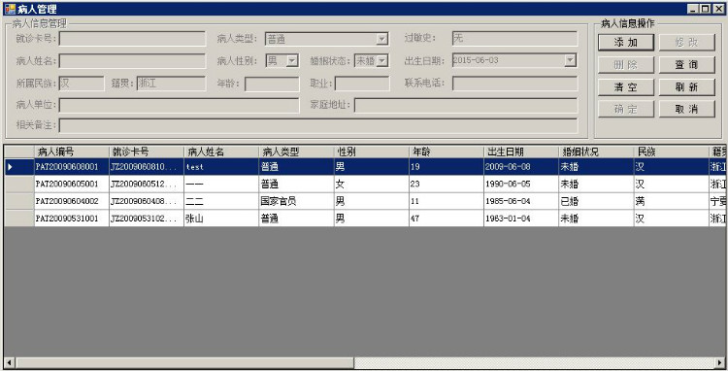Click the 所属民族 input field

coord(82,84)
